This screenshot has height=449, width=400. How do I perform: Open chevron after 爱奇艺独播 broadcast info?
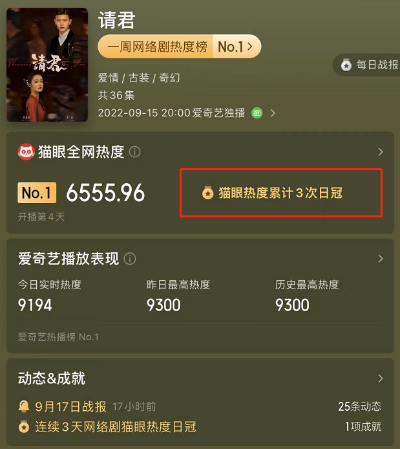coord(273,113)
